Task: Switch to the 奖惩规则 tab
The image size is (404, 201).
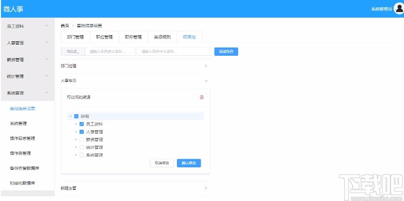Action: click(x=162, y=37)
